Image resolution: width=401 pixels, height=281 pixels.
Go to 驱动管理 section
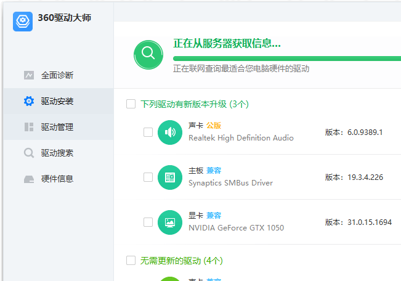[x=59, y=127]
